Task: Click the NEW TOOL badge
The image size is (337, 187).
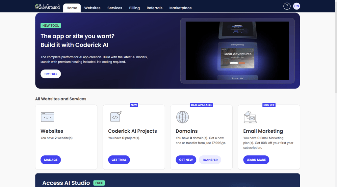Action: 51,26
